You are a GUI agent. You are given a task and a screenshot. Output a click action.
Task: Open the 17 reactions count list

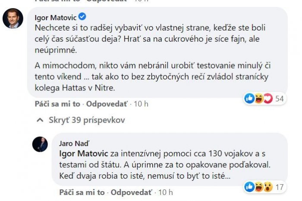(279, 187)
